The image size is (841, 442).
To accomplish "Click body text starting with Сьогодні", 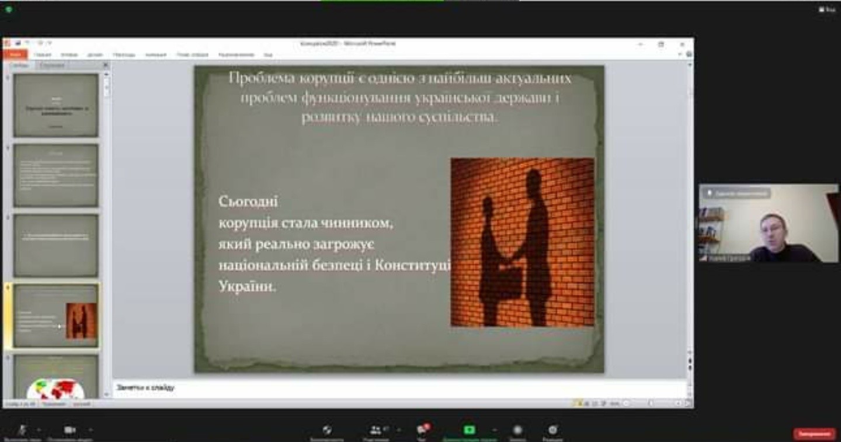I will [334, 244].
